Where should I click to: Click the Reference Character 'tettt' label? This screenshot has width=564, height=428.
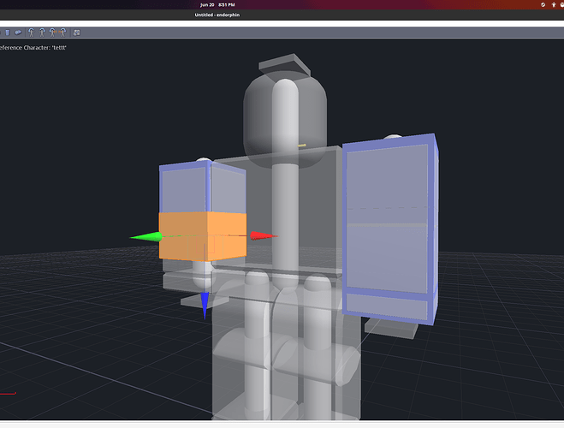coord(33,47)
